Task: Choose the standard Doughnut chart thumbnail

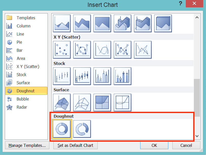Action: tap(62, 129)
